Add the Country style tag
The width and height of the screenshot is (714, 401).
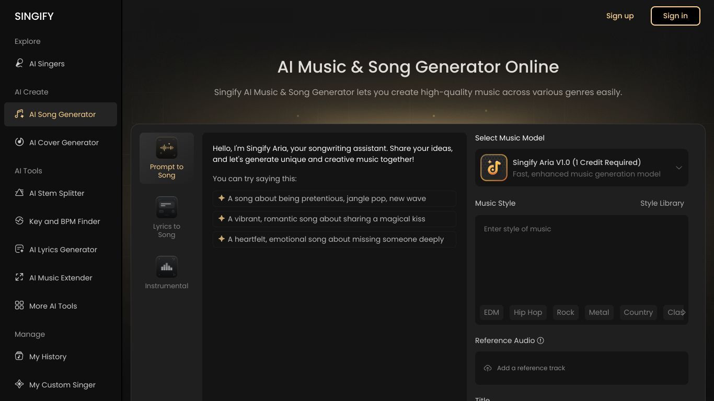(x=638, y=312)
